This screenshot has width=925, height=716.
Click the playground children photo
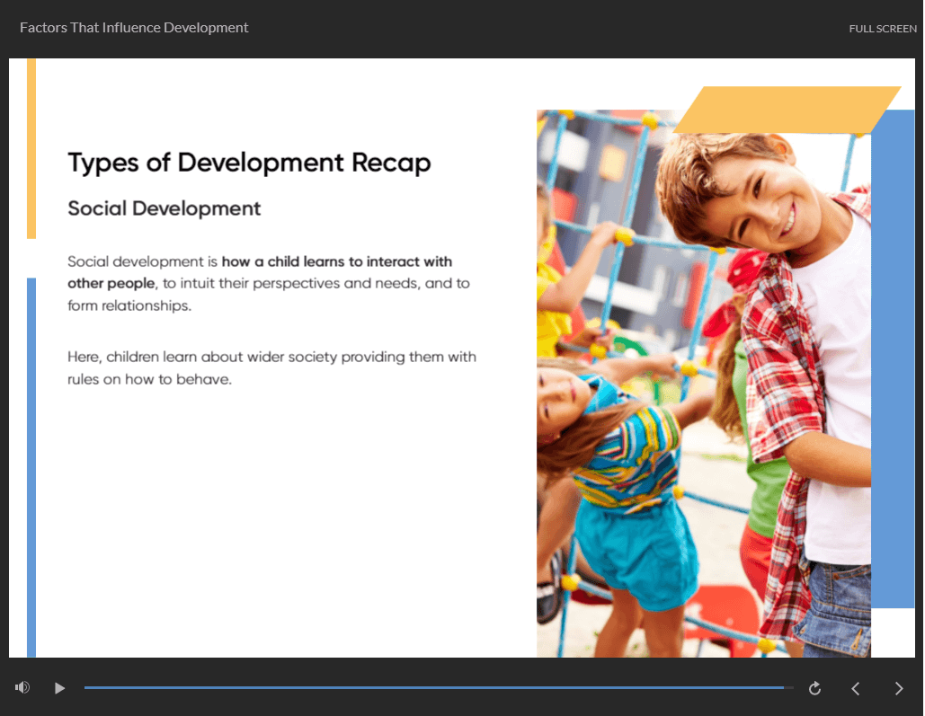[704, 384]
